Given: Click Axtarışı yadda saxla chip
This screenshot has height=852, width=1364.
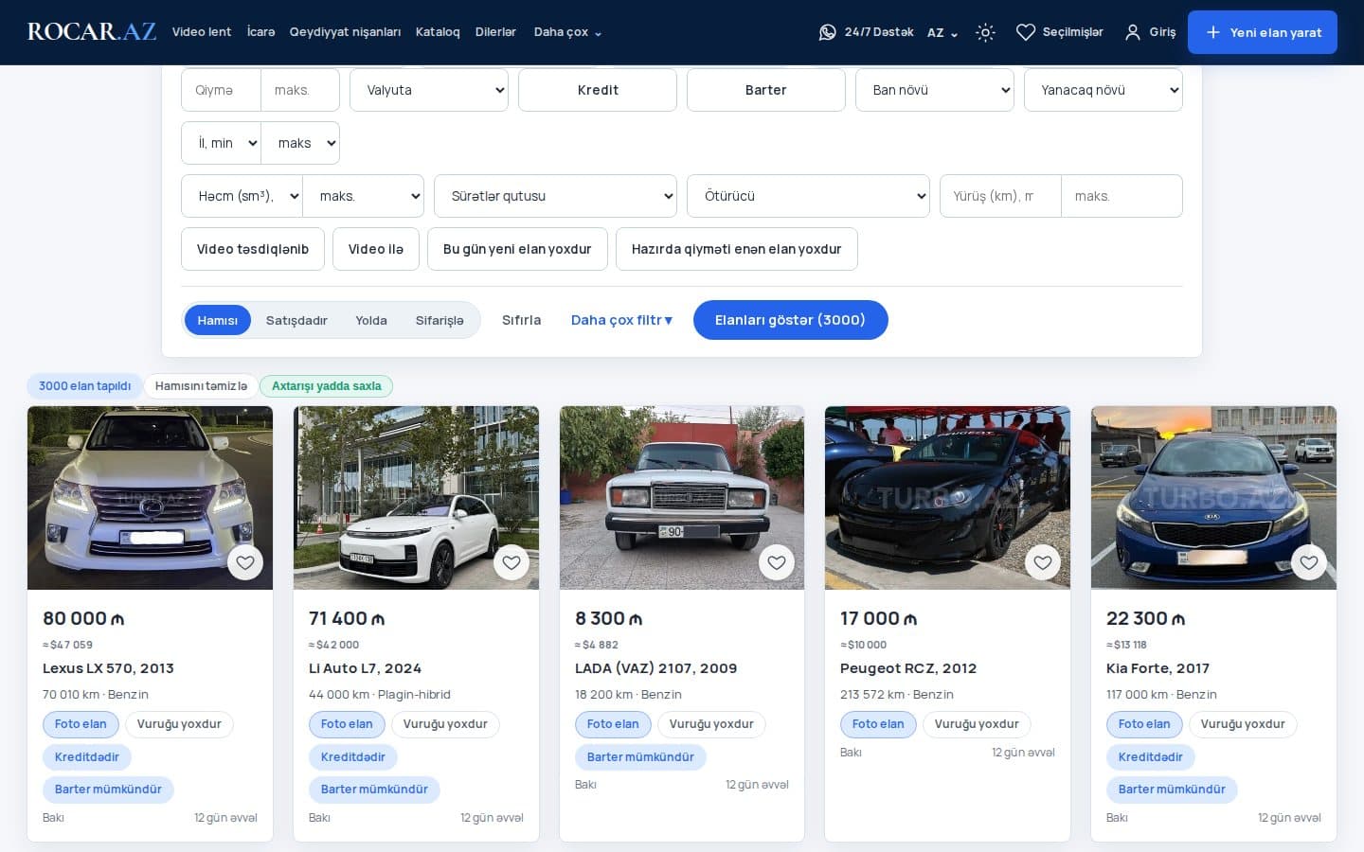Looking at the screenshot, I should pyautogui.click(x=326, y=386).
